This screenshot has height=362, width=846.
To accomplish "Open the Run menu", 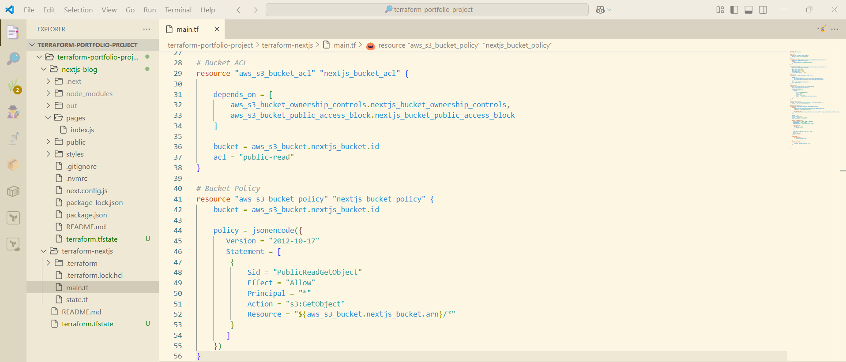I will [150, 10].
